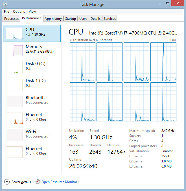
Task: Open the File menu
Action: pyautogui.click(x=6, y=12)
